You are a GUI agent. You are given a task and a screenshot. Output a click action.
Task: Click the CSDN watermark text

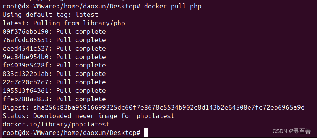point(291,131)
